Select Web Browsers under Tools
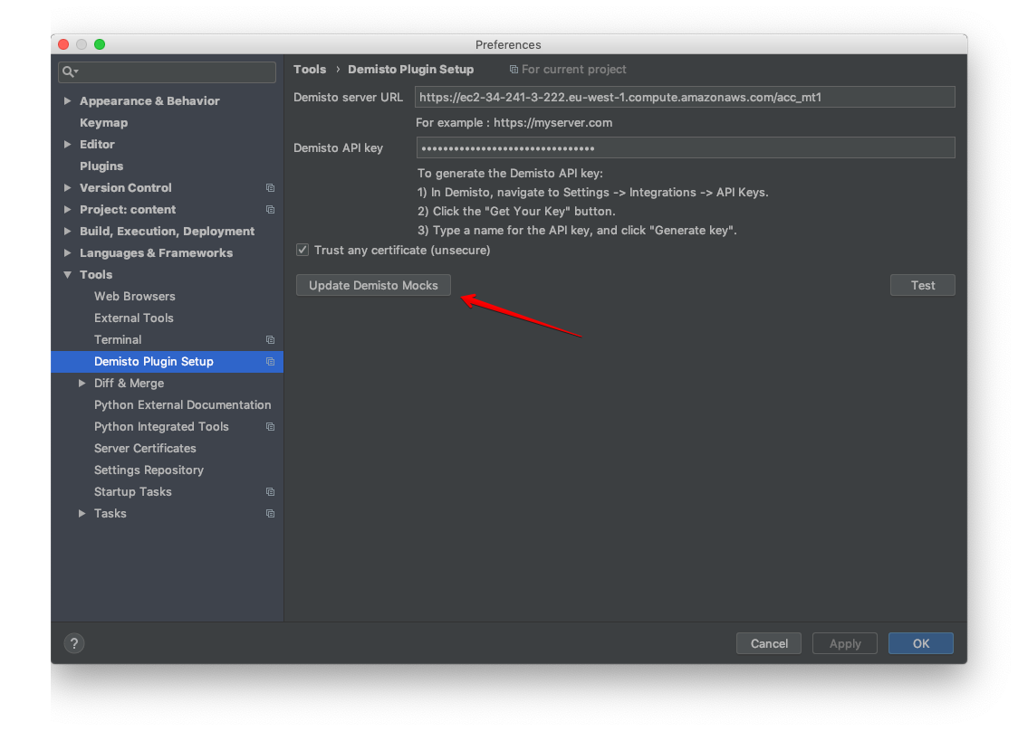The width and height of the screenshot is (1018, 731). click(134, 297)
